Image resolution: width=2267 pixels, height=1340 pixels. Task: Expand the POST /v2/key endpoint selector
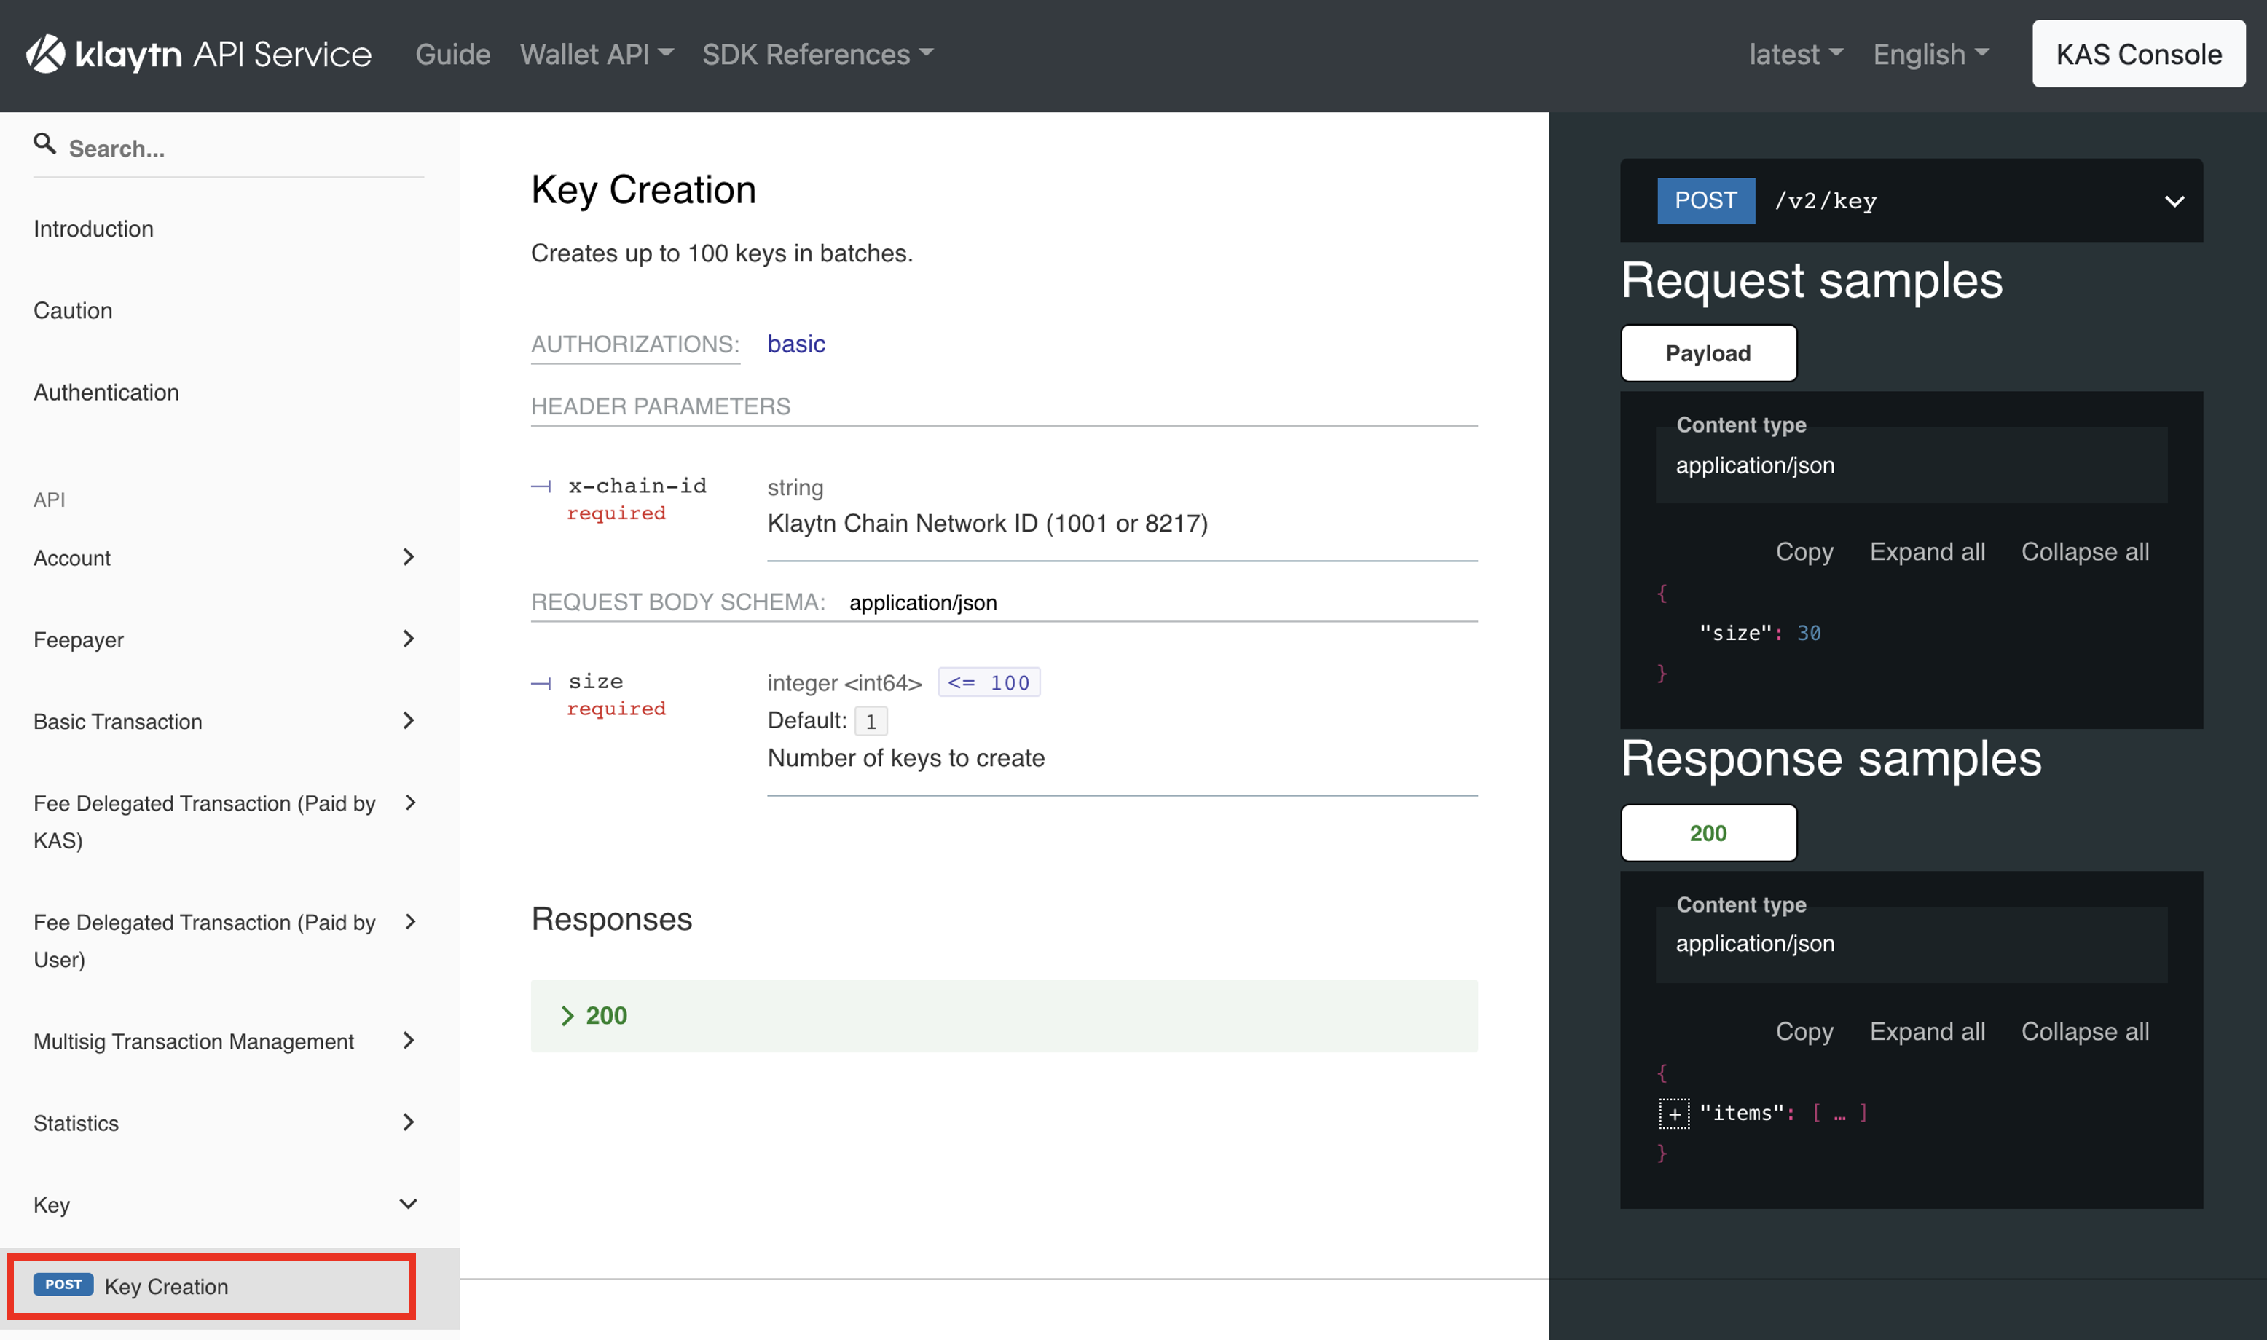click(x=1910, y=200)
